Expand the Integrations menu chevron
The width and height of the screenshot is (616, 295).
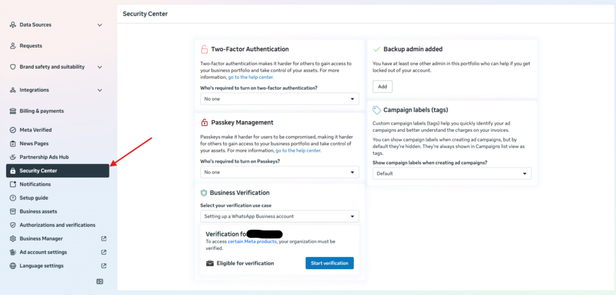(100, 90)
